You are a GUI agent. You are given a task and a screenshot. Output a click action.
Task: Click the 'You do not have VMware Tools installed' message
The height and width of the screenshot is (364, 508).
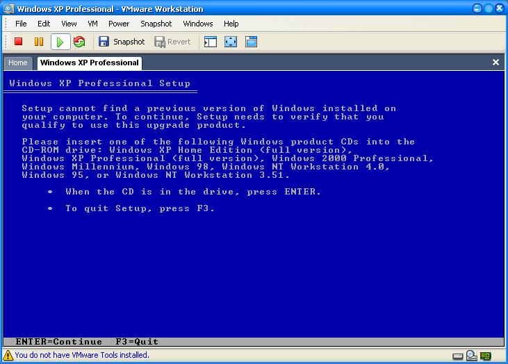[x=82, y=355]
